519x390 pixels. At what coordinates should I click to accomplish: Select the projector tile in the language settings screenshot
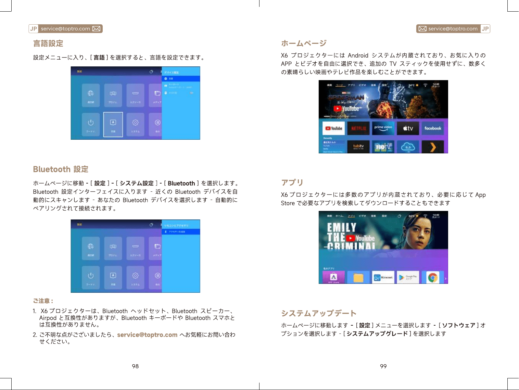pyautogui.click(x=113, y=95)
